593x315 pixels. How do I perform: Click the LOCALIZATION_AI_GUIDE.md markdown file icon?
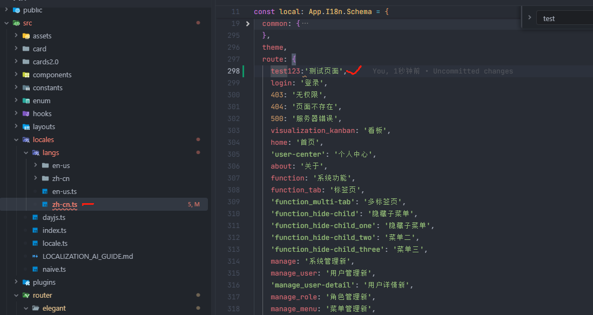click(35, 257)
